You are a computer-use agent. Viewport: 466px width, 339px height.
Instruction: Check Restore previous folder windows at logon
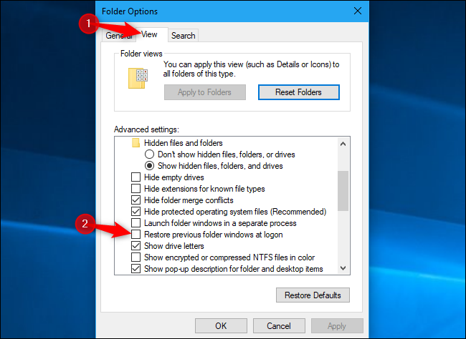(x=135, y=235)
